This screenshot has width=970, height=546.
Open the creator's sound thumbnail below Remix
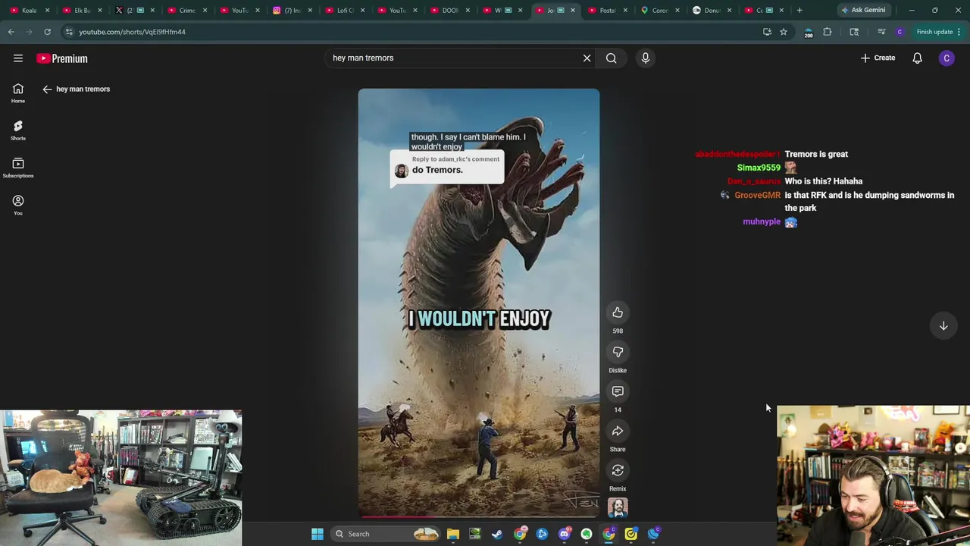click(618, 507)
